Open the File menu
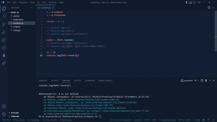This screenshot has width=217, height=122. point(8,2)
